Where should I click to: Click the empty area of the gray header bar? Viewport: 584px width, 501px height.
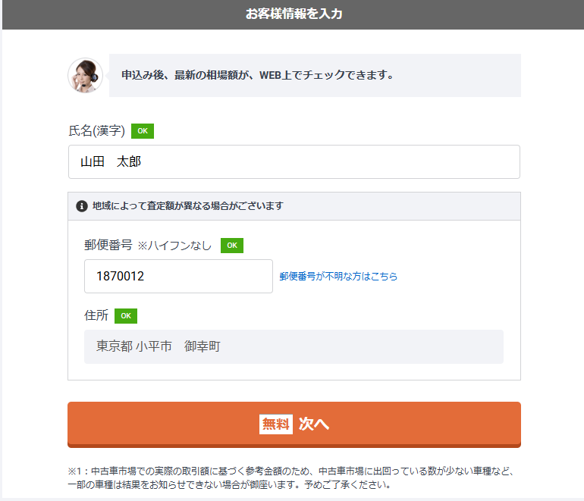(x=470, y=14)
